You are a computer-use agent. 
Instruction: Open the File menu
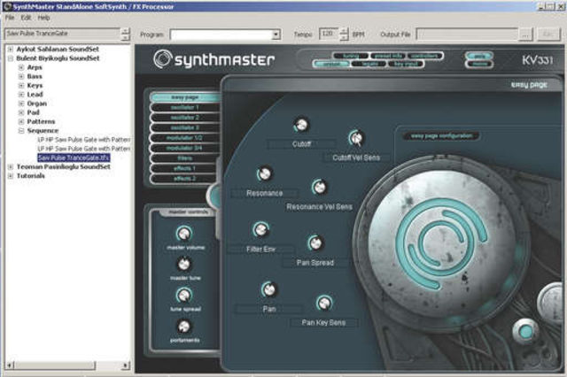[10, 18]
